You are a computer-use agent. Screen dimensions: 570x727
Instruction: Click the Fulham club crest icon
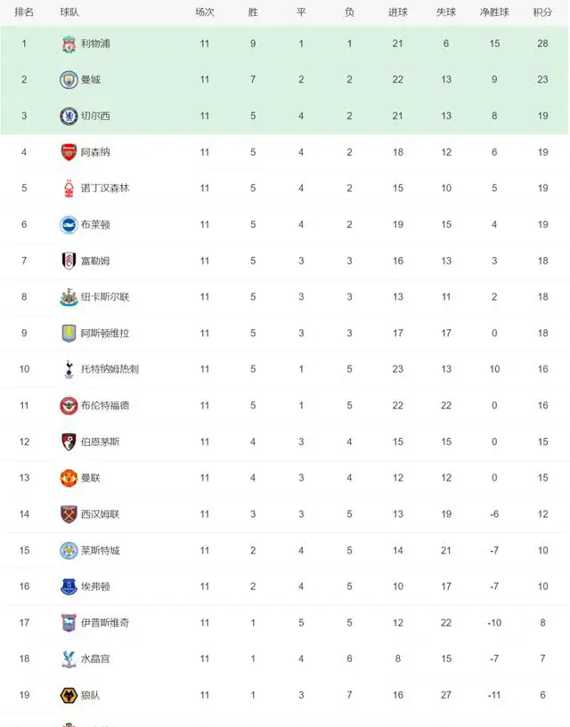pyautogui.click(x=69, y=261)
